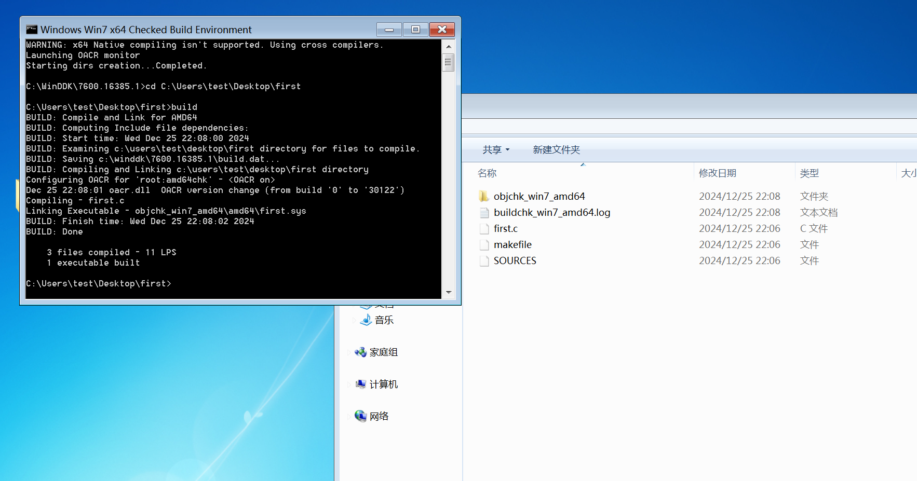Click the console window's title bar icon
Screen dimensions: 917x481
click(x=32, y=30)
